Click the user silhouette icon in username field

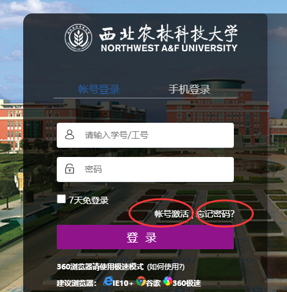click(70, 134)
